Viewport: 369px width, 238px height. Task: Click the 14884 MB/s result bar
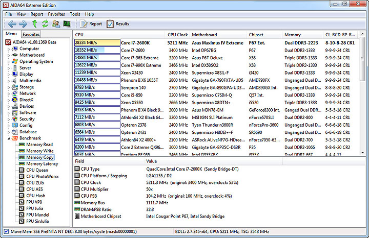point(97,58)
